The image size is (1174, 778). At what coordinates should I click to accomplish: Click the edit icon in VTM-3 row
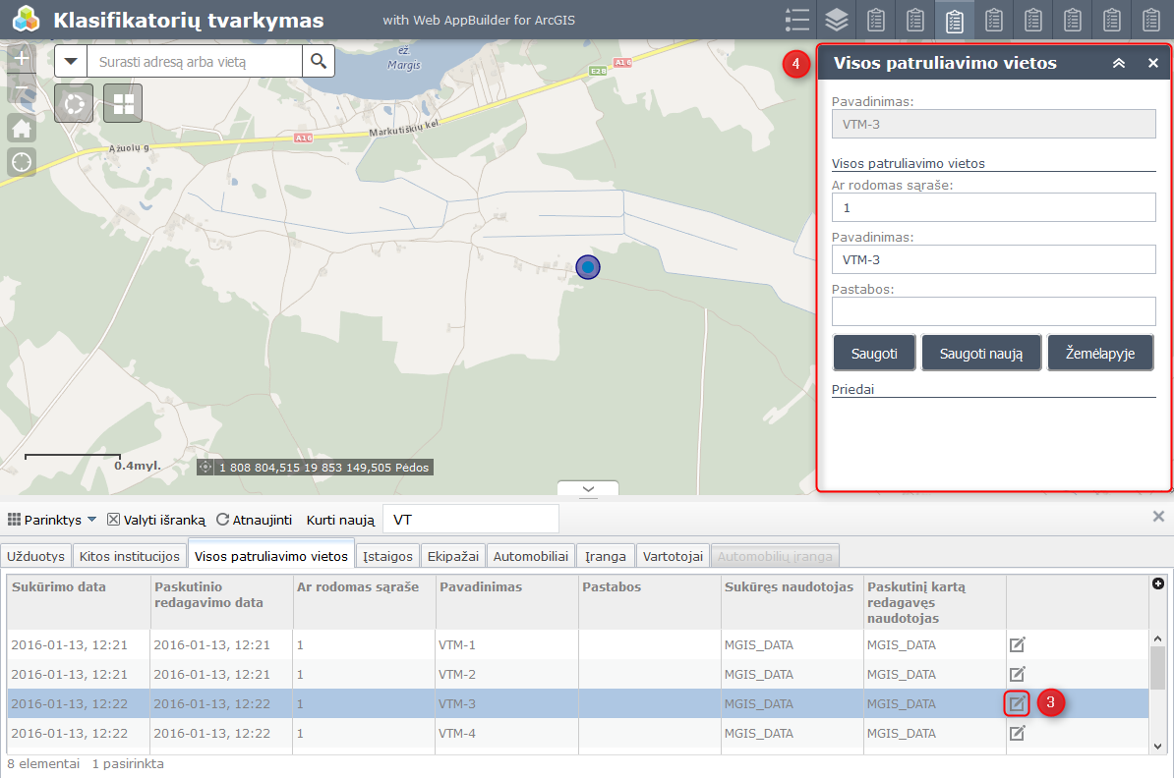click(x=1018, y=703)
